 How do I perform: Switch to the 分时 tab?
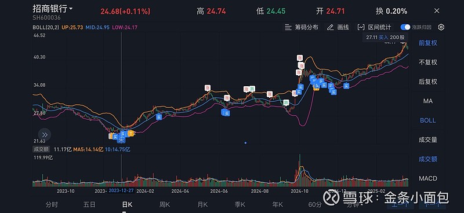[x=52, y=204]
